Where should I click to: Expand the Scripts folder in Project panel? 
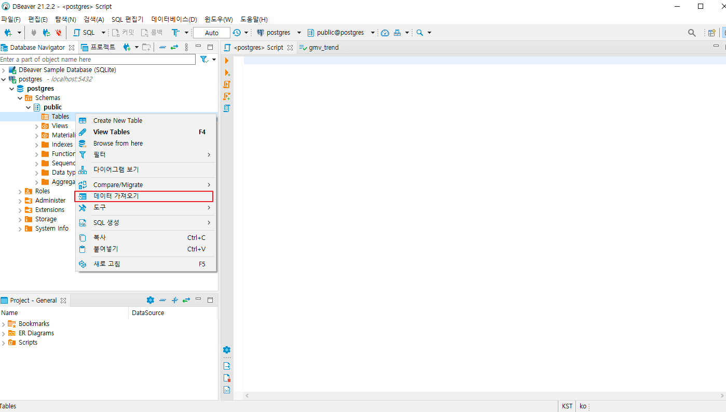[x=4, y=343]
